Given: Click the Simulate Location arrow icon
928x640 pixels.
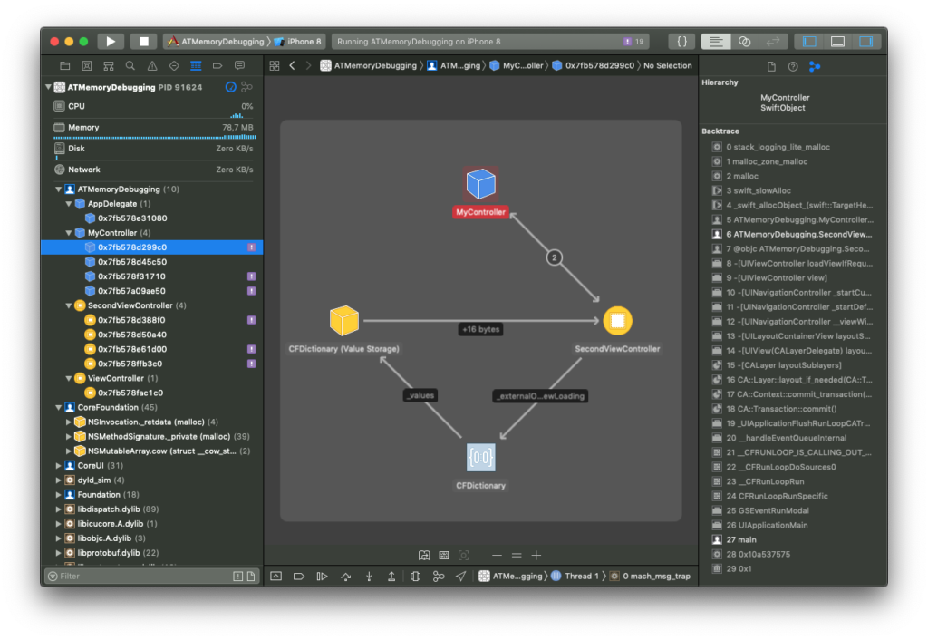Looking at the screenshot, I should click(461, 577).
